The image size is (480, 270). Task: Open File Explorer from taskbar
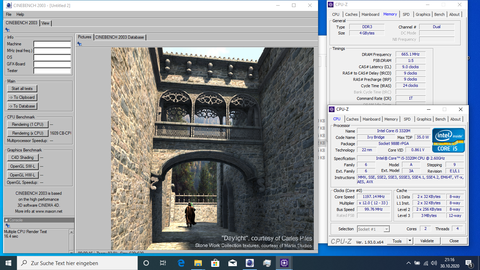198,263
